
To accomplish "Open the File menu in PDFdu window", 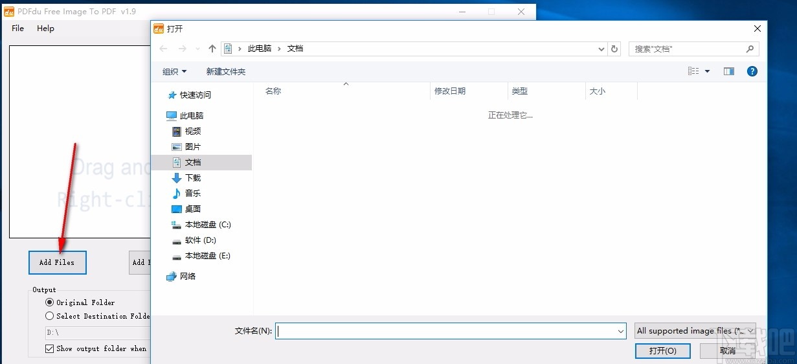I will pos(18,28).
